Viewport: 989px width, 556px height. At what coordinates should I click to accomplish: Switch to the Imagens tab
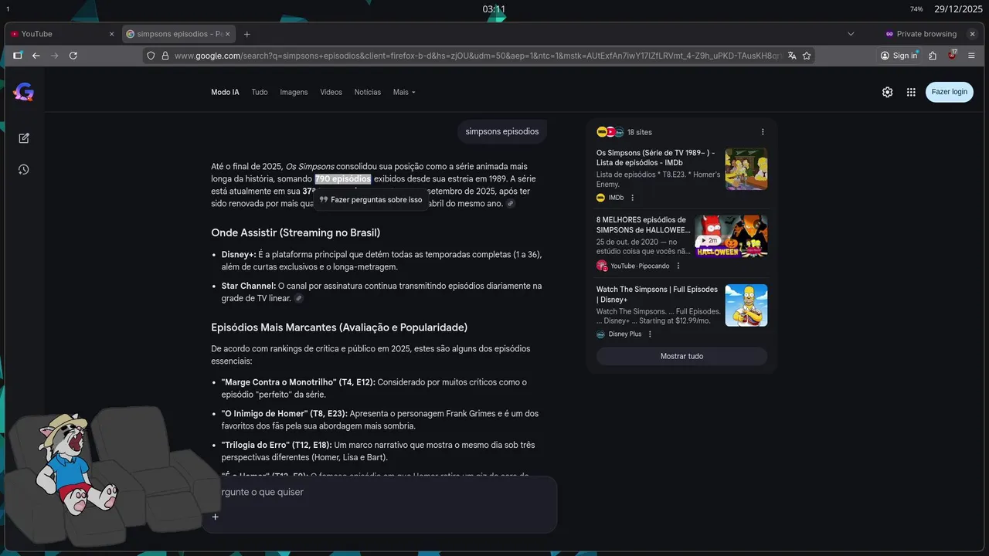click(294, 92)
